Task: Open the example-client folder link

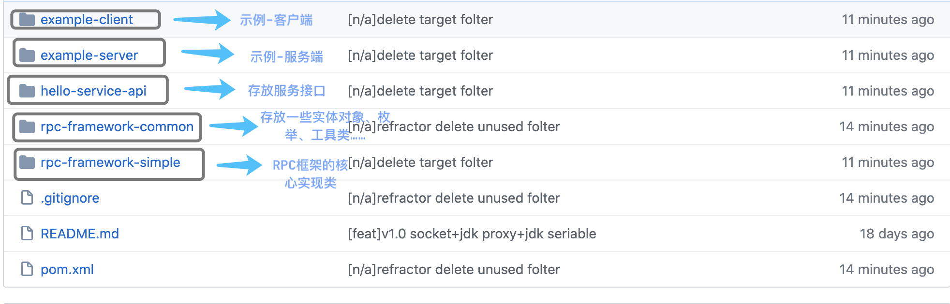Action: pos(87,19)
